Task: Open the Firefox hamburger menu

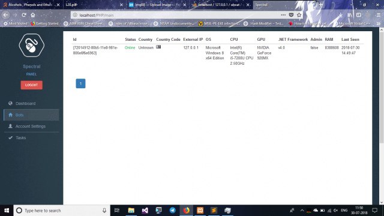Action: pos(379,15)
